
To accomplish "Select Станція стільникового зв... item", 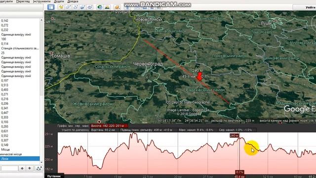I will [20, 48].
